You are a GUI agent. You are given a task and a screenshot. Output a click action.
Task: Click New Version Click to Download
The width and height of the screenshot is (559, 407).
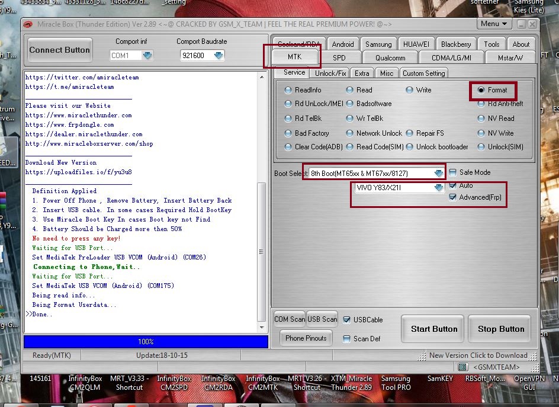pos(478,355)
